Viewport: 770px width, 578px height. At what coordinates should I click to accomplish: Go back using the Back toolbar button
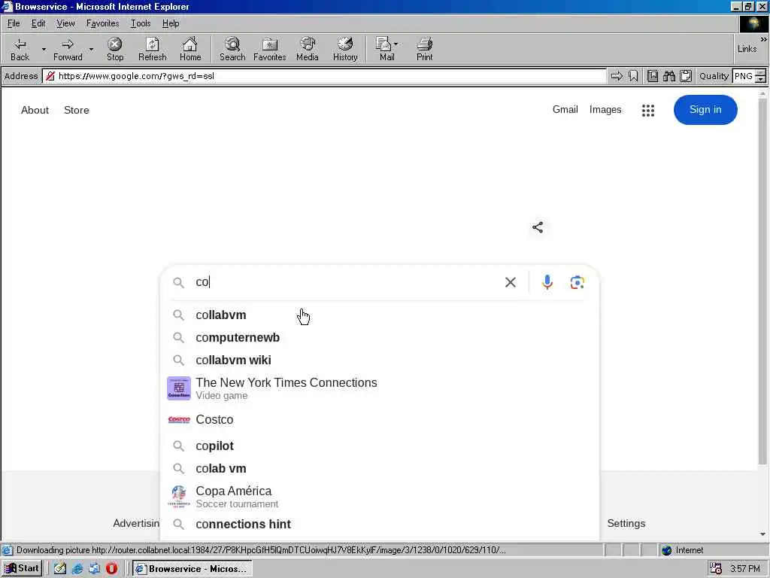(x=20, y=49)
